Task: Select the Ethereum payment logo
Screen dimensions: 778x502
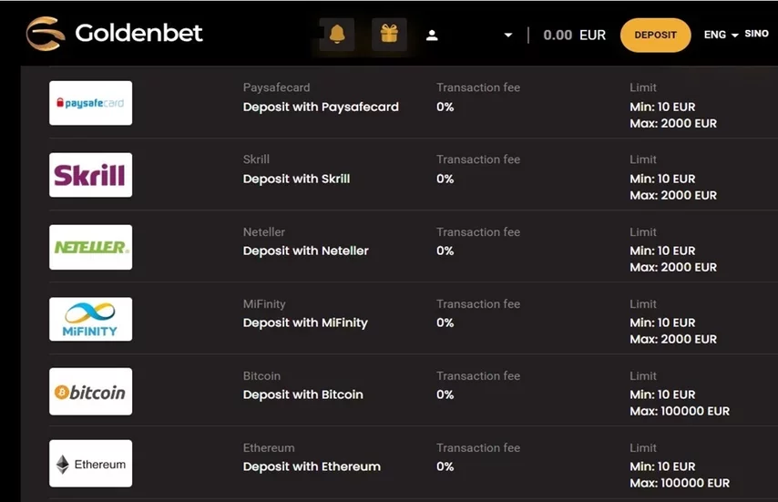Action: (x=91, y=464)
